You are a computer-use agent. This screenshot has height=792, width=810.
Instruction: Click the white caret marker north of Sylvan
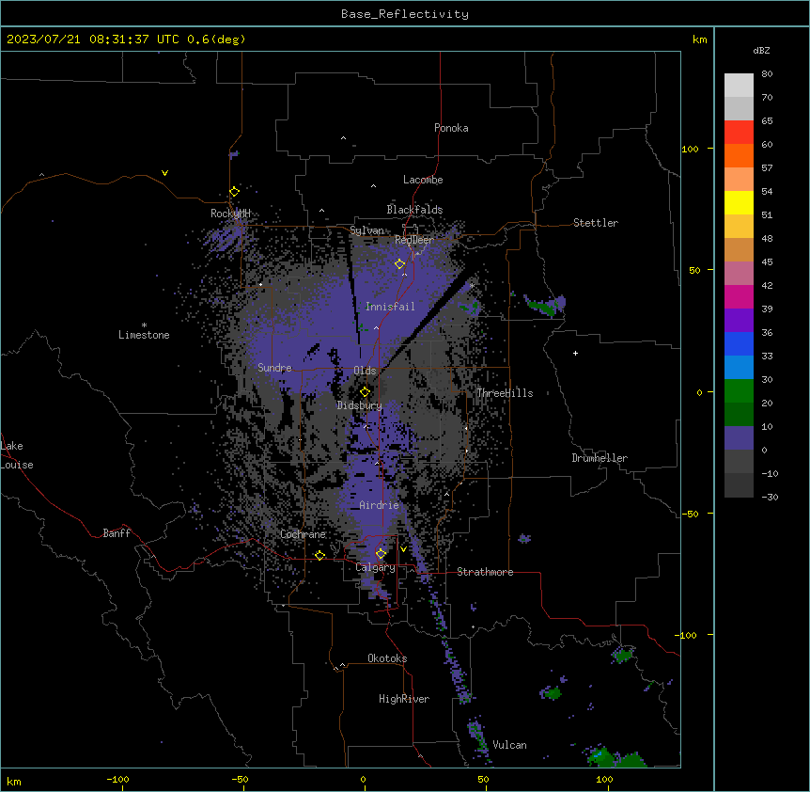321,211
